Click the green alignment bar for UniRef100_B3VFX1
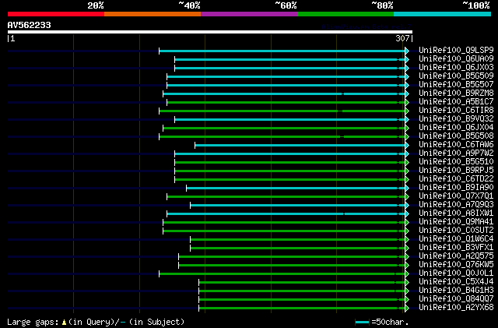The width and height of the screenshot is (498, 328). tap(297, 249)
